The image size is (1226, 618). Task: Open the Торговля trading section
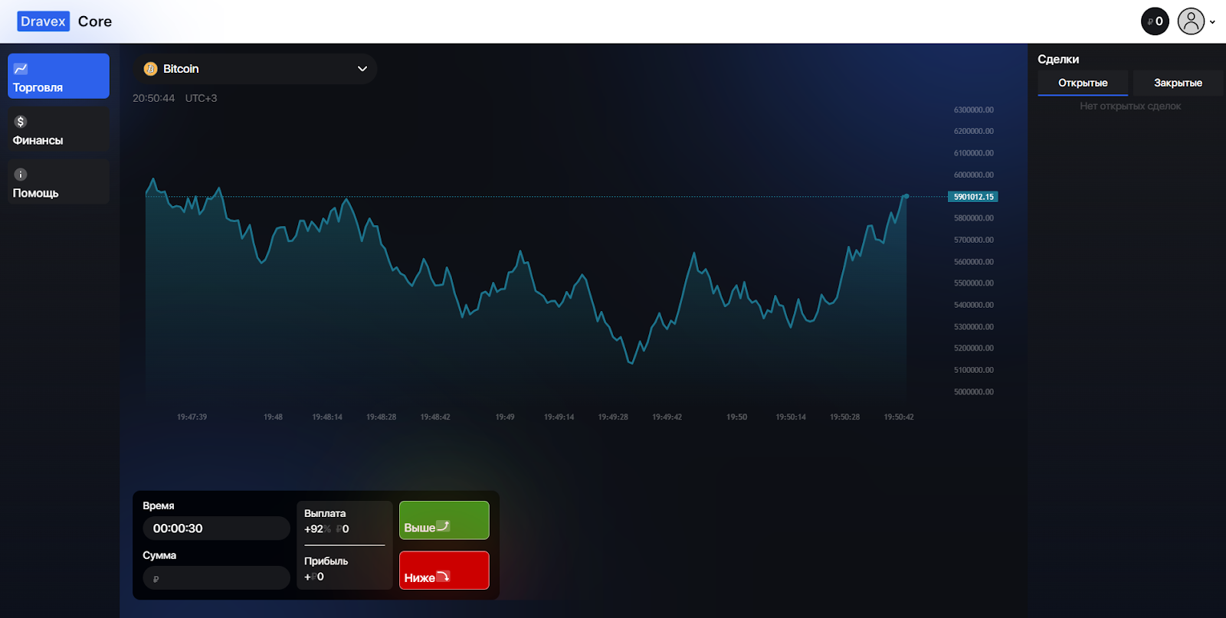pos(58,76)
